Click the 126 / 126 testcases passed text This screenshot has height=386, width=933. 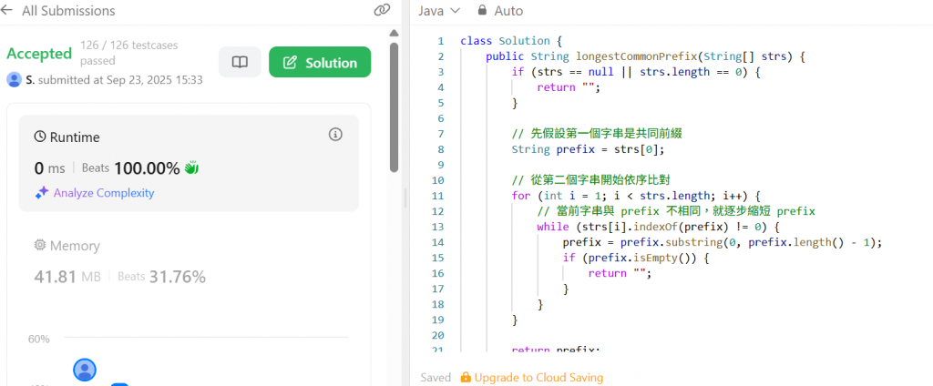click(129, 53)
